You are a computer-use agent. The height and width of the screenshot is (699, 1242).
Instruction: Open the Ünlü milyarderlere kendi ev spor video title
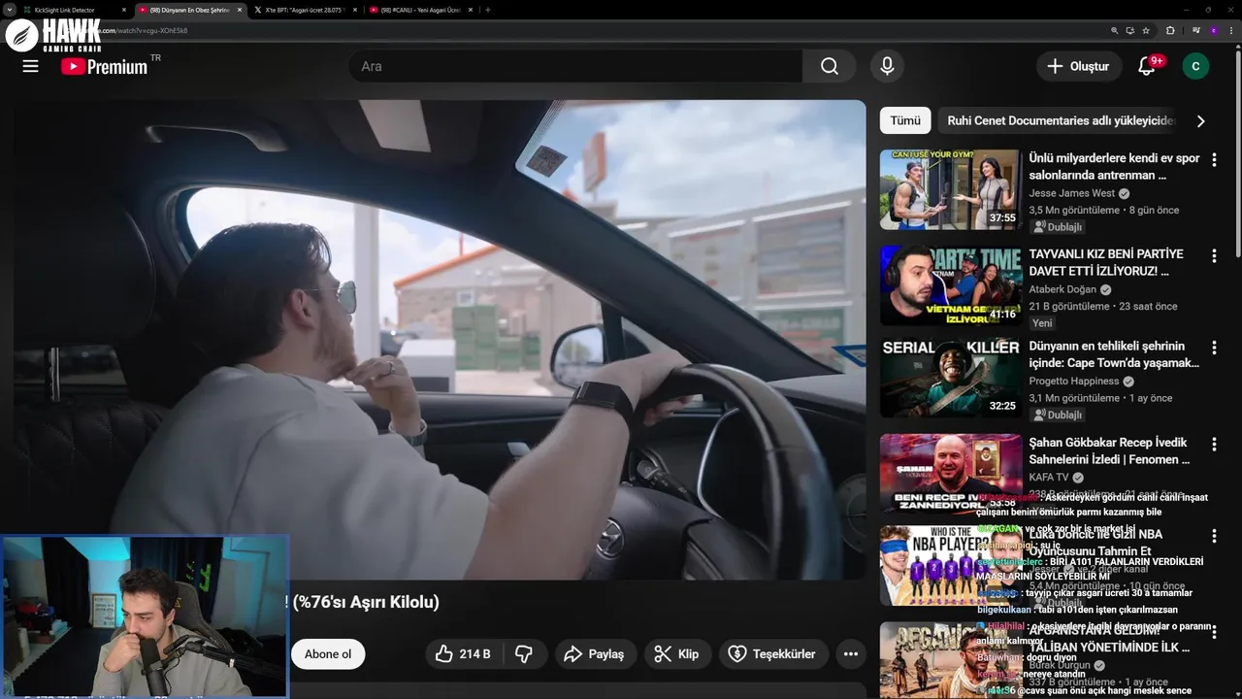tap(1114, 166)
